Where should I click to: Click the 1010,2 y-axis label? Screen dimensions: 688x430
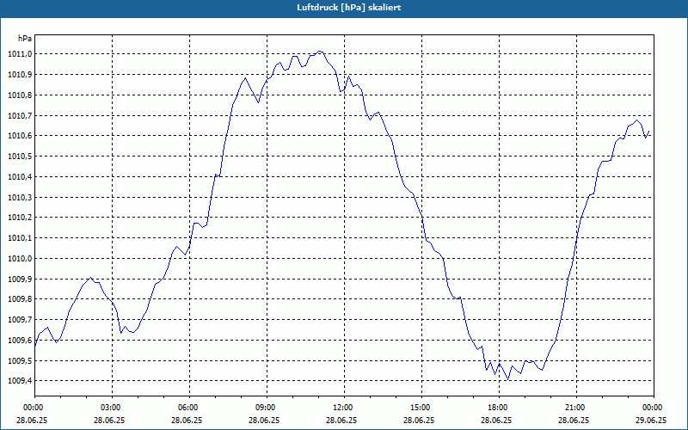20,218
